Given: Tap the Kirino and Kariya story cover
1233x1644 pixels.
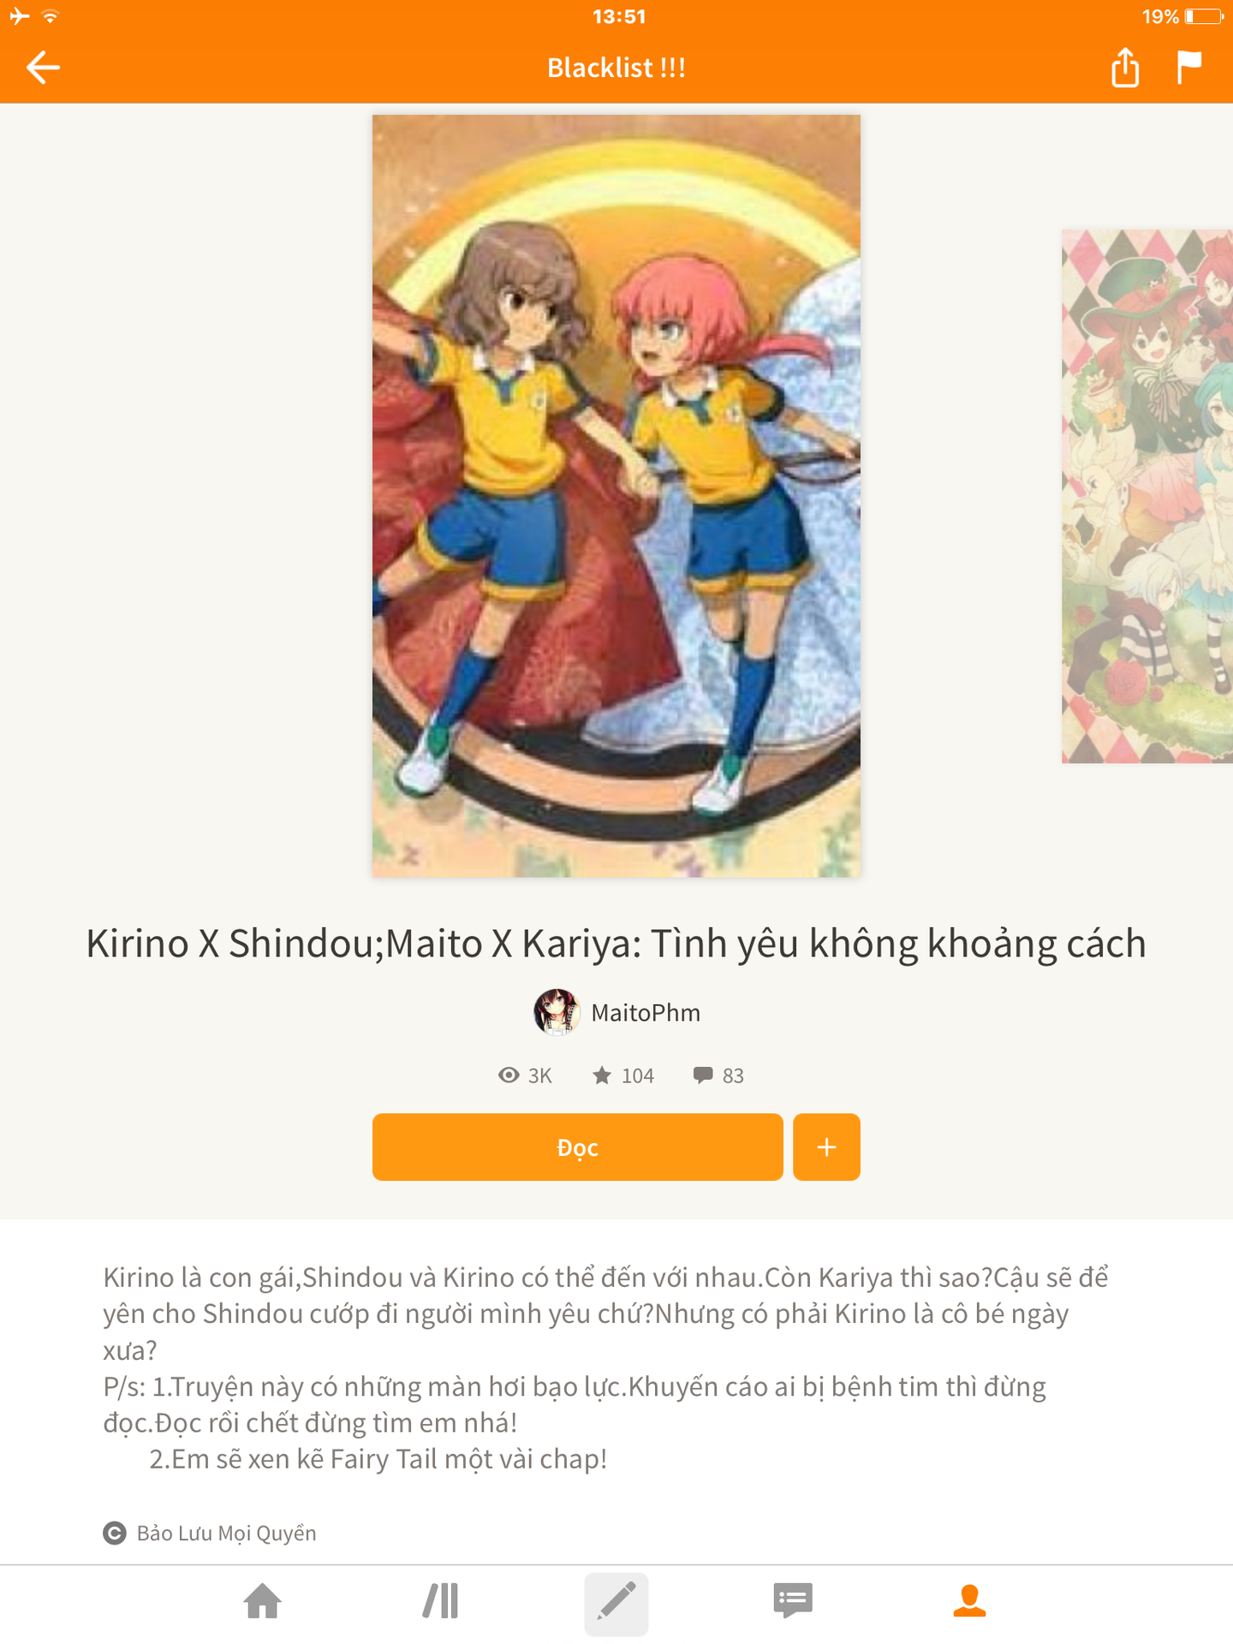Looking at the screenshot, I should (616, 496).
